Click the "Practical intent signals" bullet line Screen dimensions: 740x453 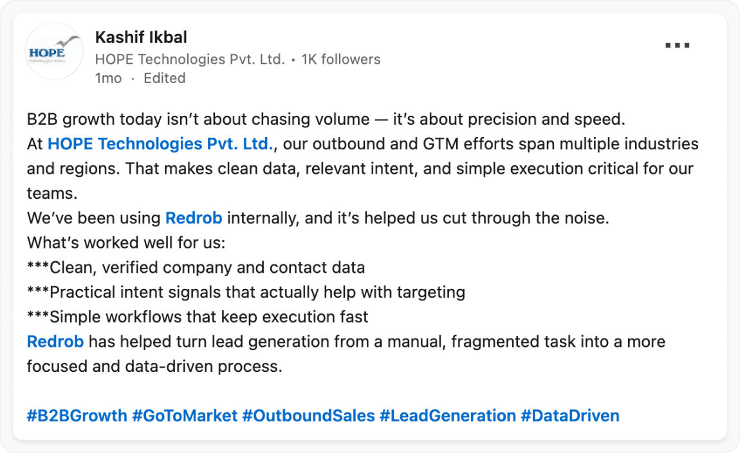246,292
